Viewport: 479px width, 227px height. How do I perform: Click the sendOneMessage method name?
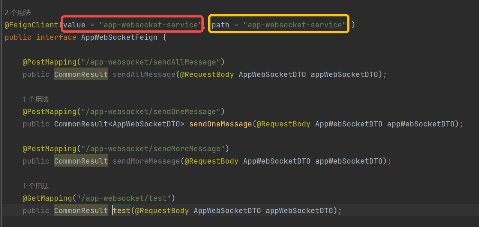[221, 124]
